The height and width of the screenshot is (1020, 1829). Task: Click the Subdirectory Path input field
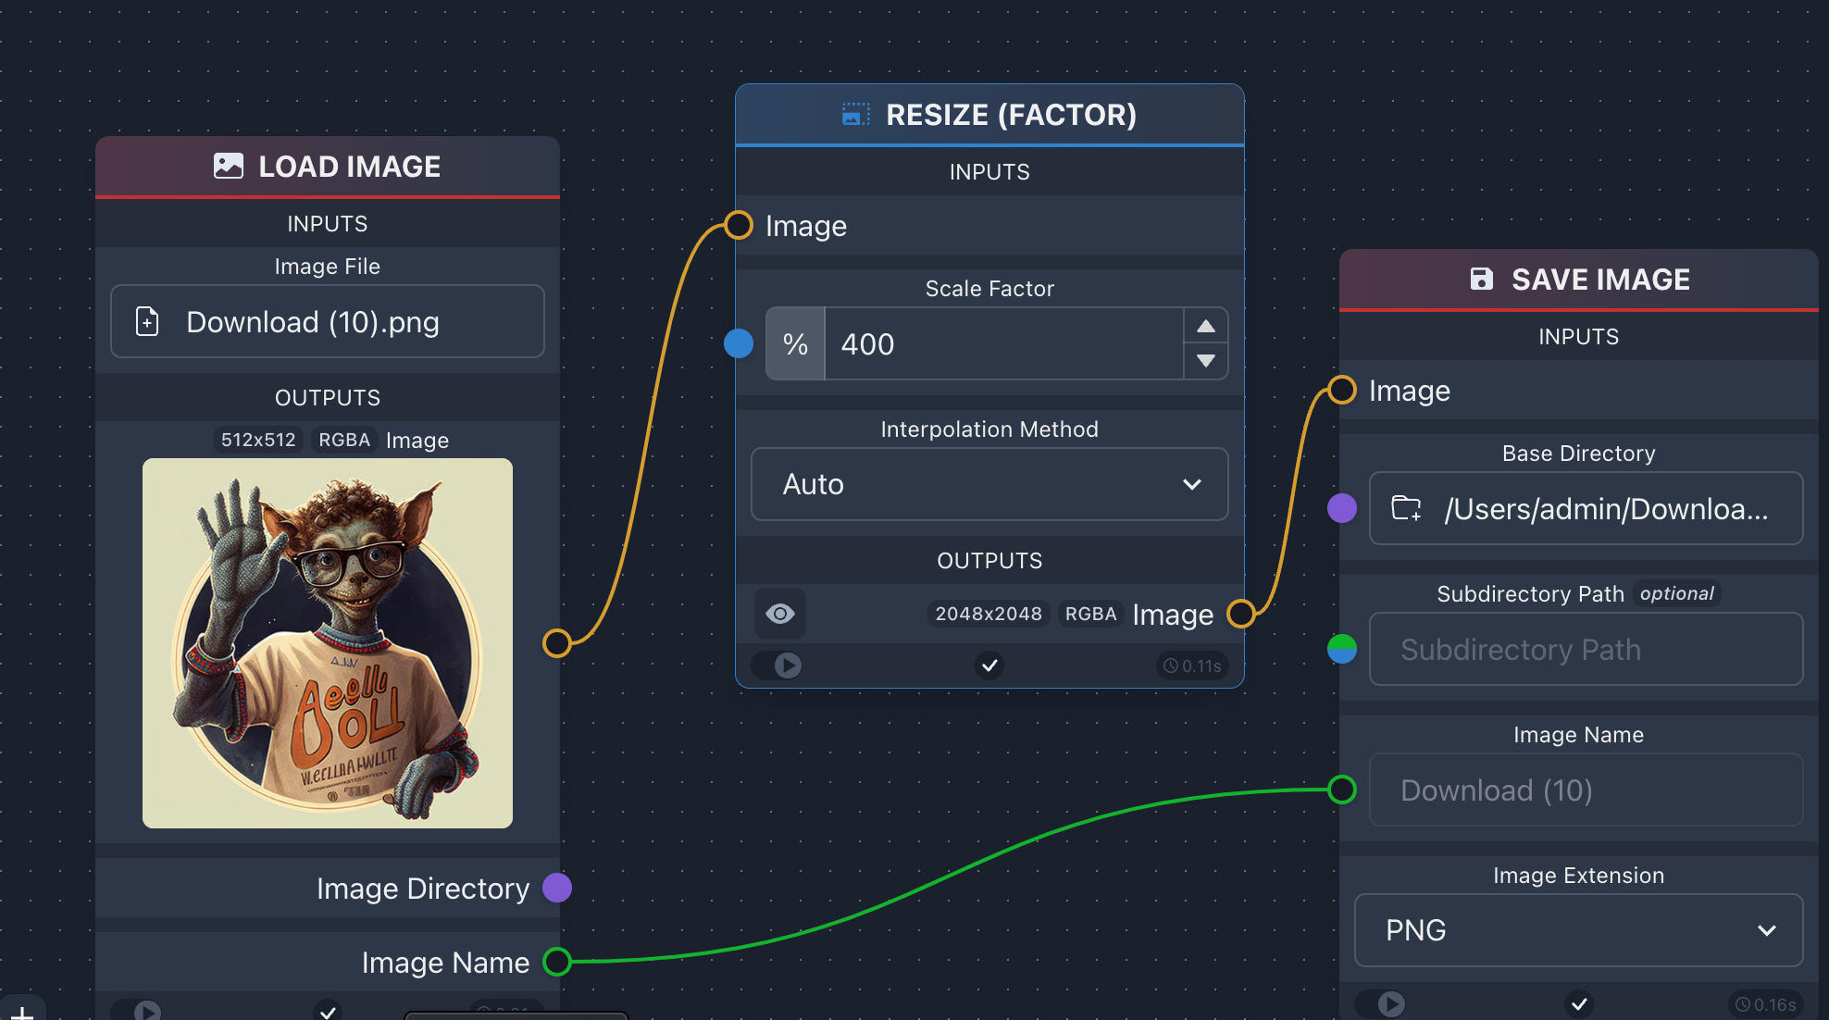(1586, 650)
